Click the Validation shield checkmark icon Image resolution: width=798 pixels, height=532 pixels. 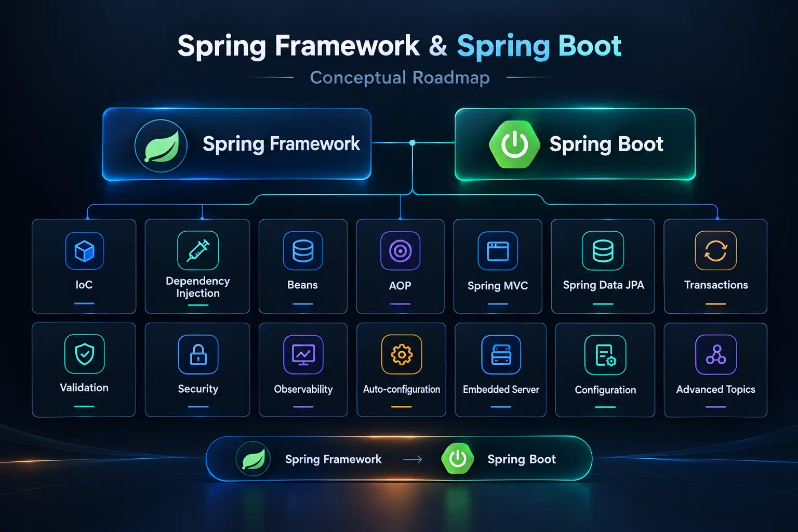pos(85,354)
